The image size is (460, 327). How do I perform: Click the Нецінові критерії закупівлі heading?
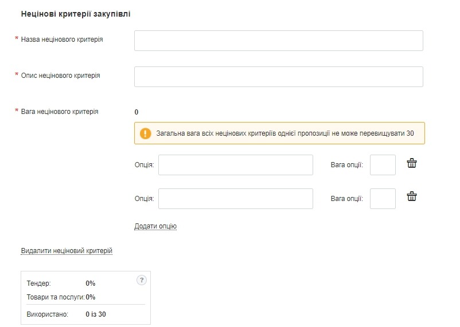point(76,13)
